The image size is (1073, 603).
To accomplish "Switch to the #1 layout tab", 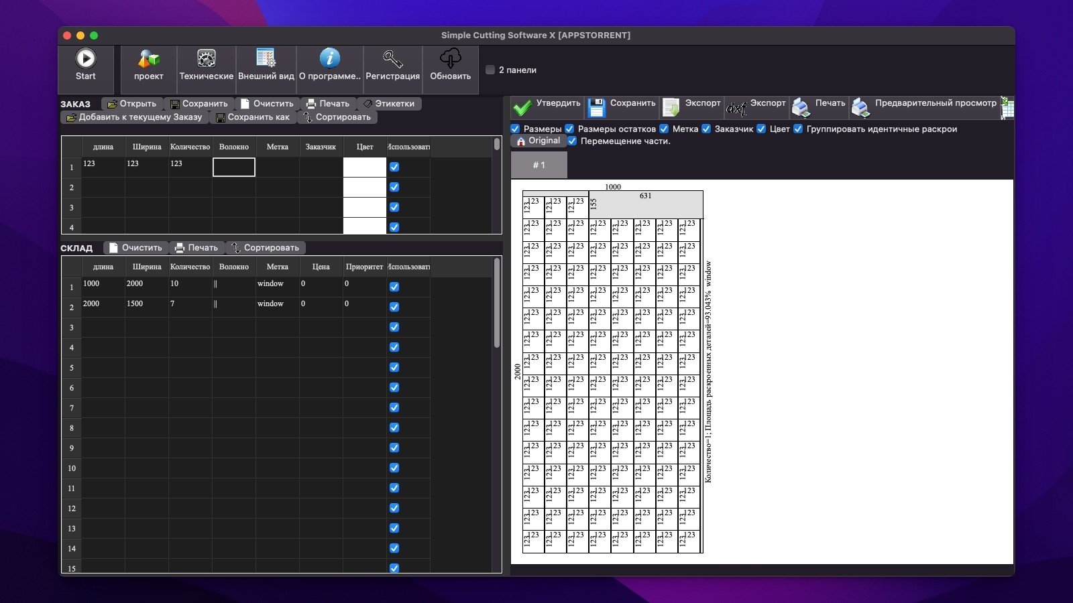I will coord(539,165).
